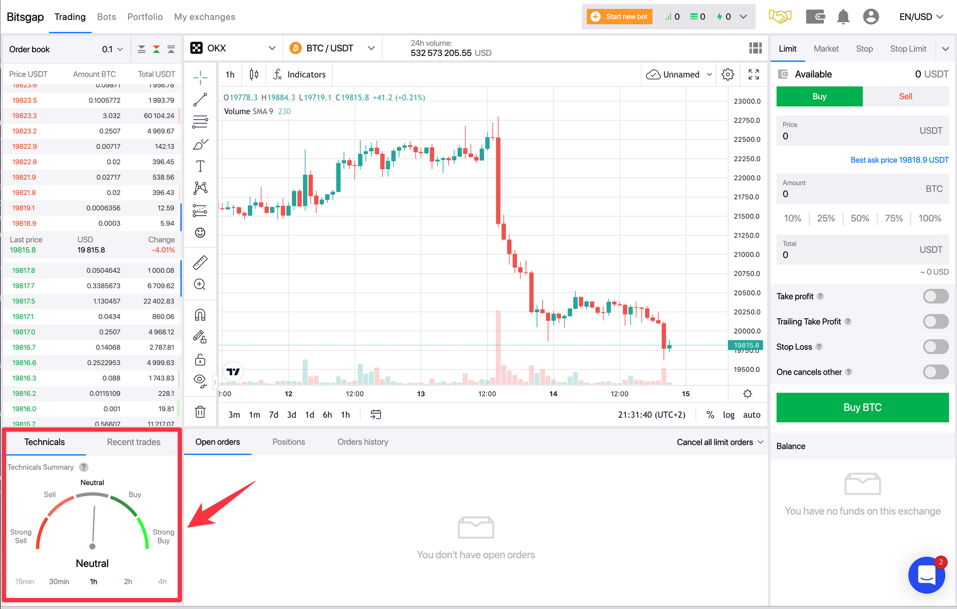Screen dimensions: 957x609
Task: Enable the Stop Loss toggle
Action: coord(936,346)
